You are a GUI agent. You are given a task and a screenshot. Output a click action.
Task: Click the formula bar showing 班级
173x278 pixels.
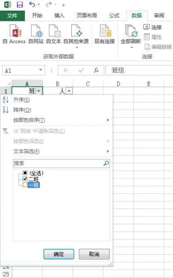(x=139, y=70)
